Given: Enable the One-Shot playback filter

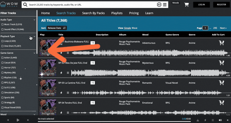Looking at the screenshot, I should click(x=2, y=46).
